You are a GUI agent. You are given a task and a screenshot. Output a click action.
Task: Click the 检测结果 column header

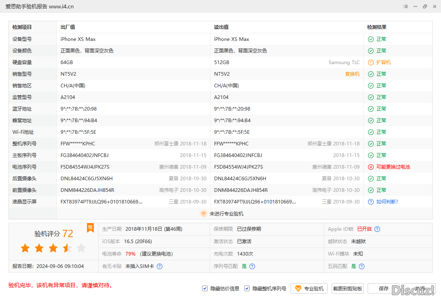point(377,27)
